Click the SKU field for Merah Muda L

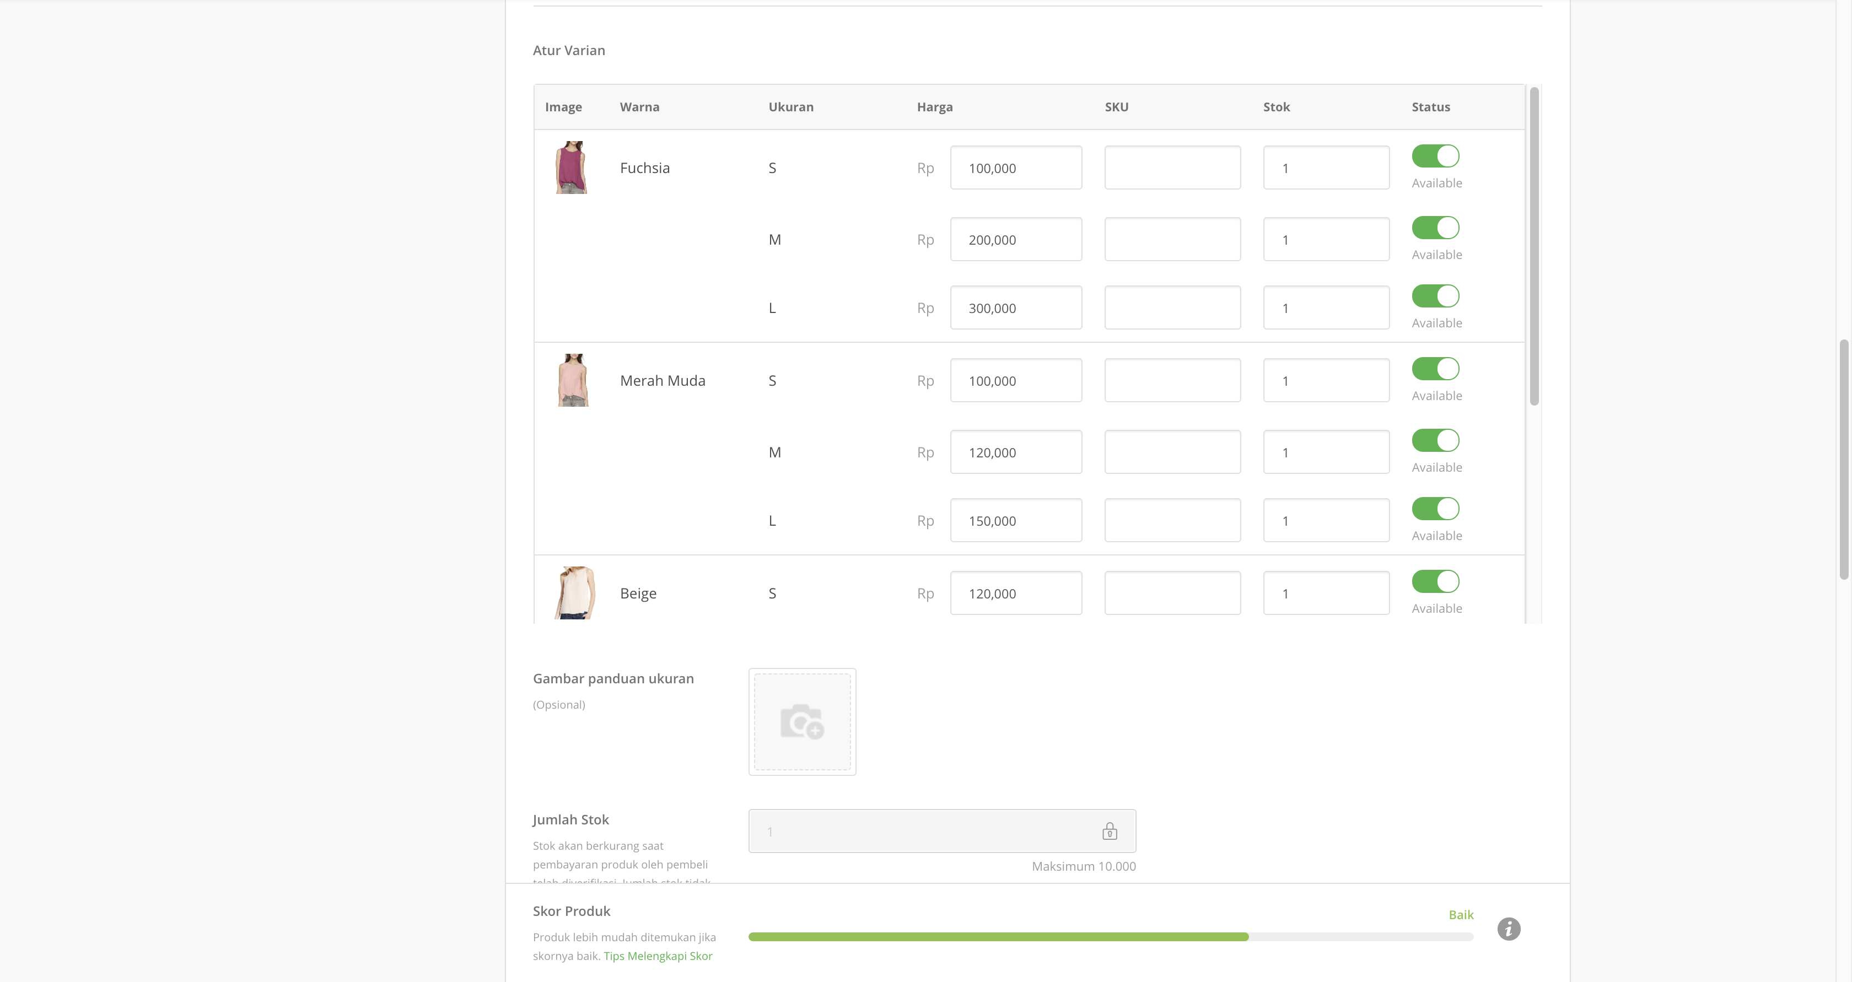pos(1172,520)
